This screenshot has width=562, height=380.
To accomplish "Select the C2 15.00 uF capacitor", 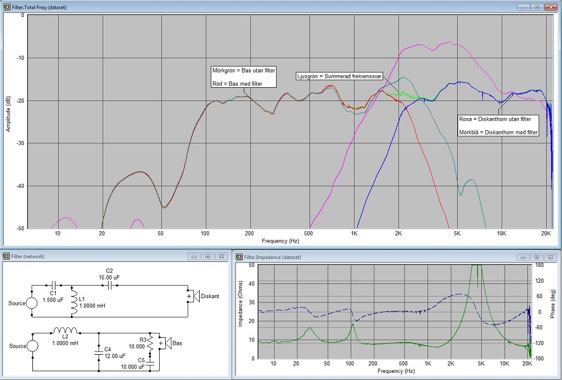I will tap(109, 286).
